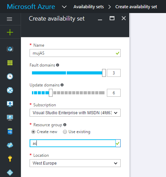Select the Use existing radio button
This screenshot has width=166, height=177.
65,132
